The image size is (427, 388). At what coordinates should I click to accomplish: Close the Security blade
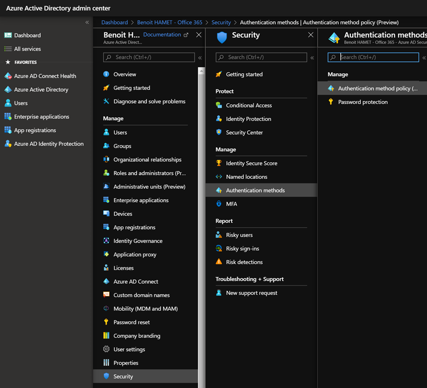pos(310,35)
